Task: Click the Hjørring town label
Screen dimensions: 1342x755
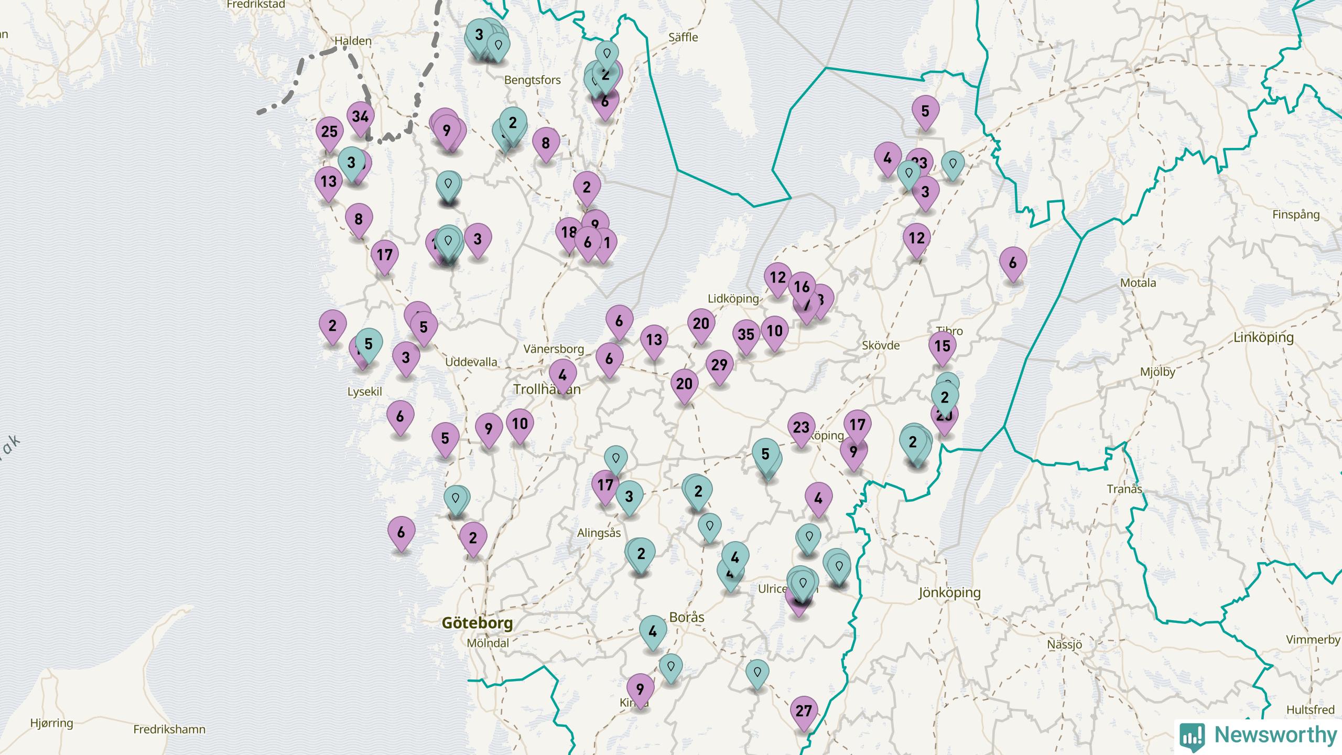Action: (x=52, y=724)
